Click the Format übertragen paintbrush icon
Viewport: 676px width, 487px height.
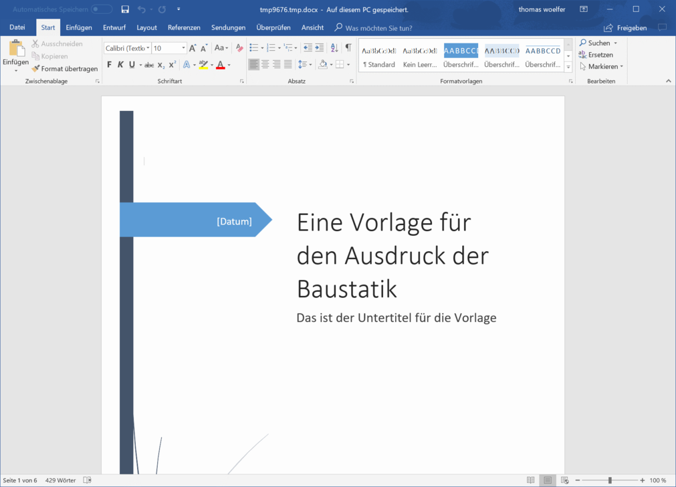click(36, 69)
